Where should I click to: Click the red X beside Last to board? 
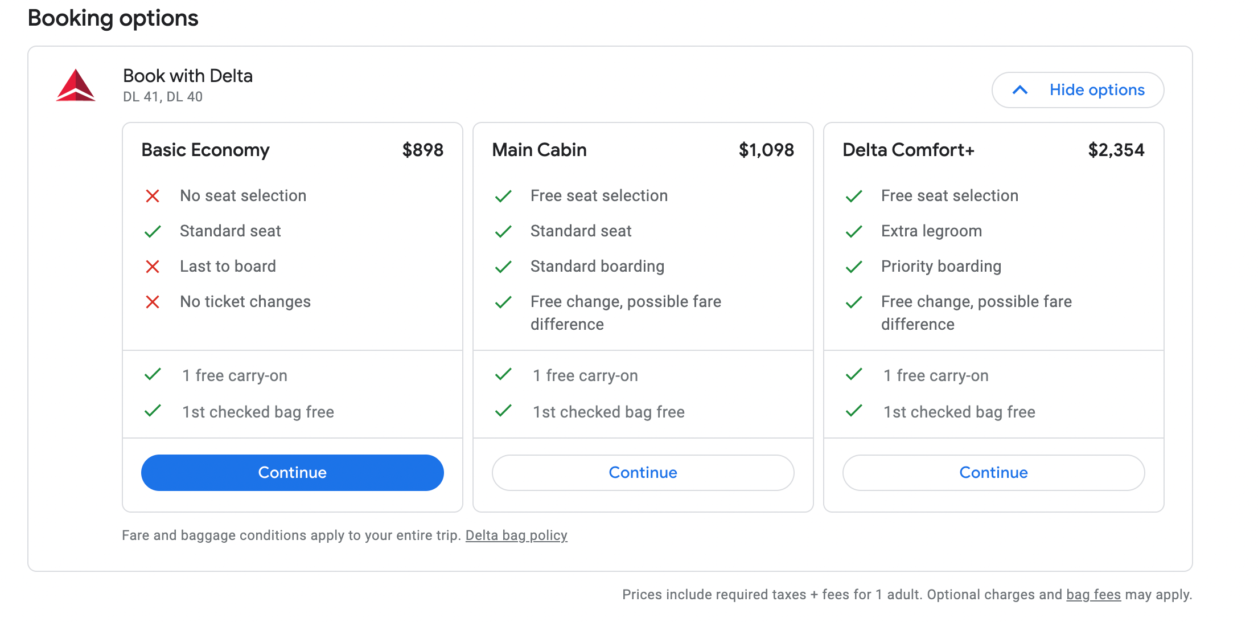pos(153,267)
